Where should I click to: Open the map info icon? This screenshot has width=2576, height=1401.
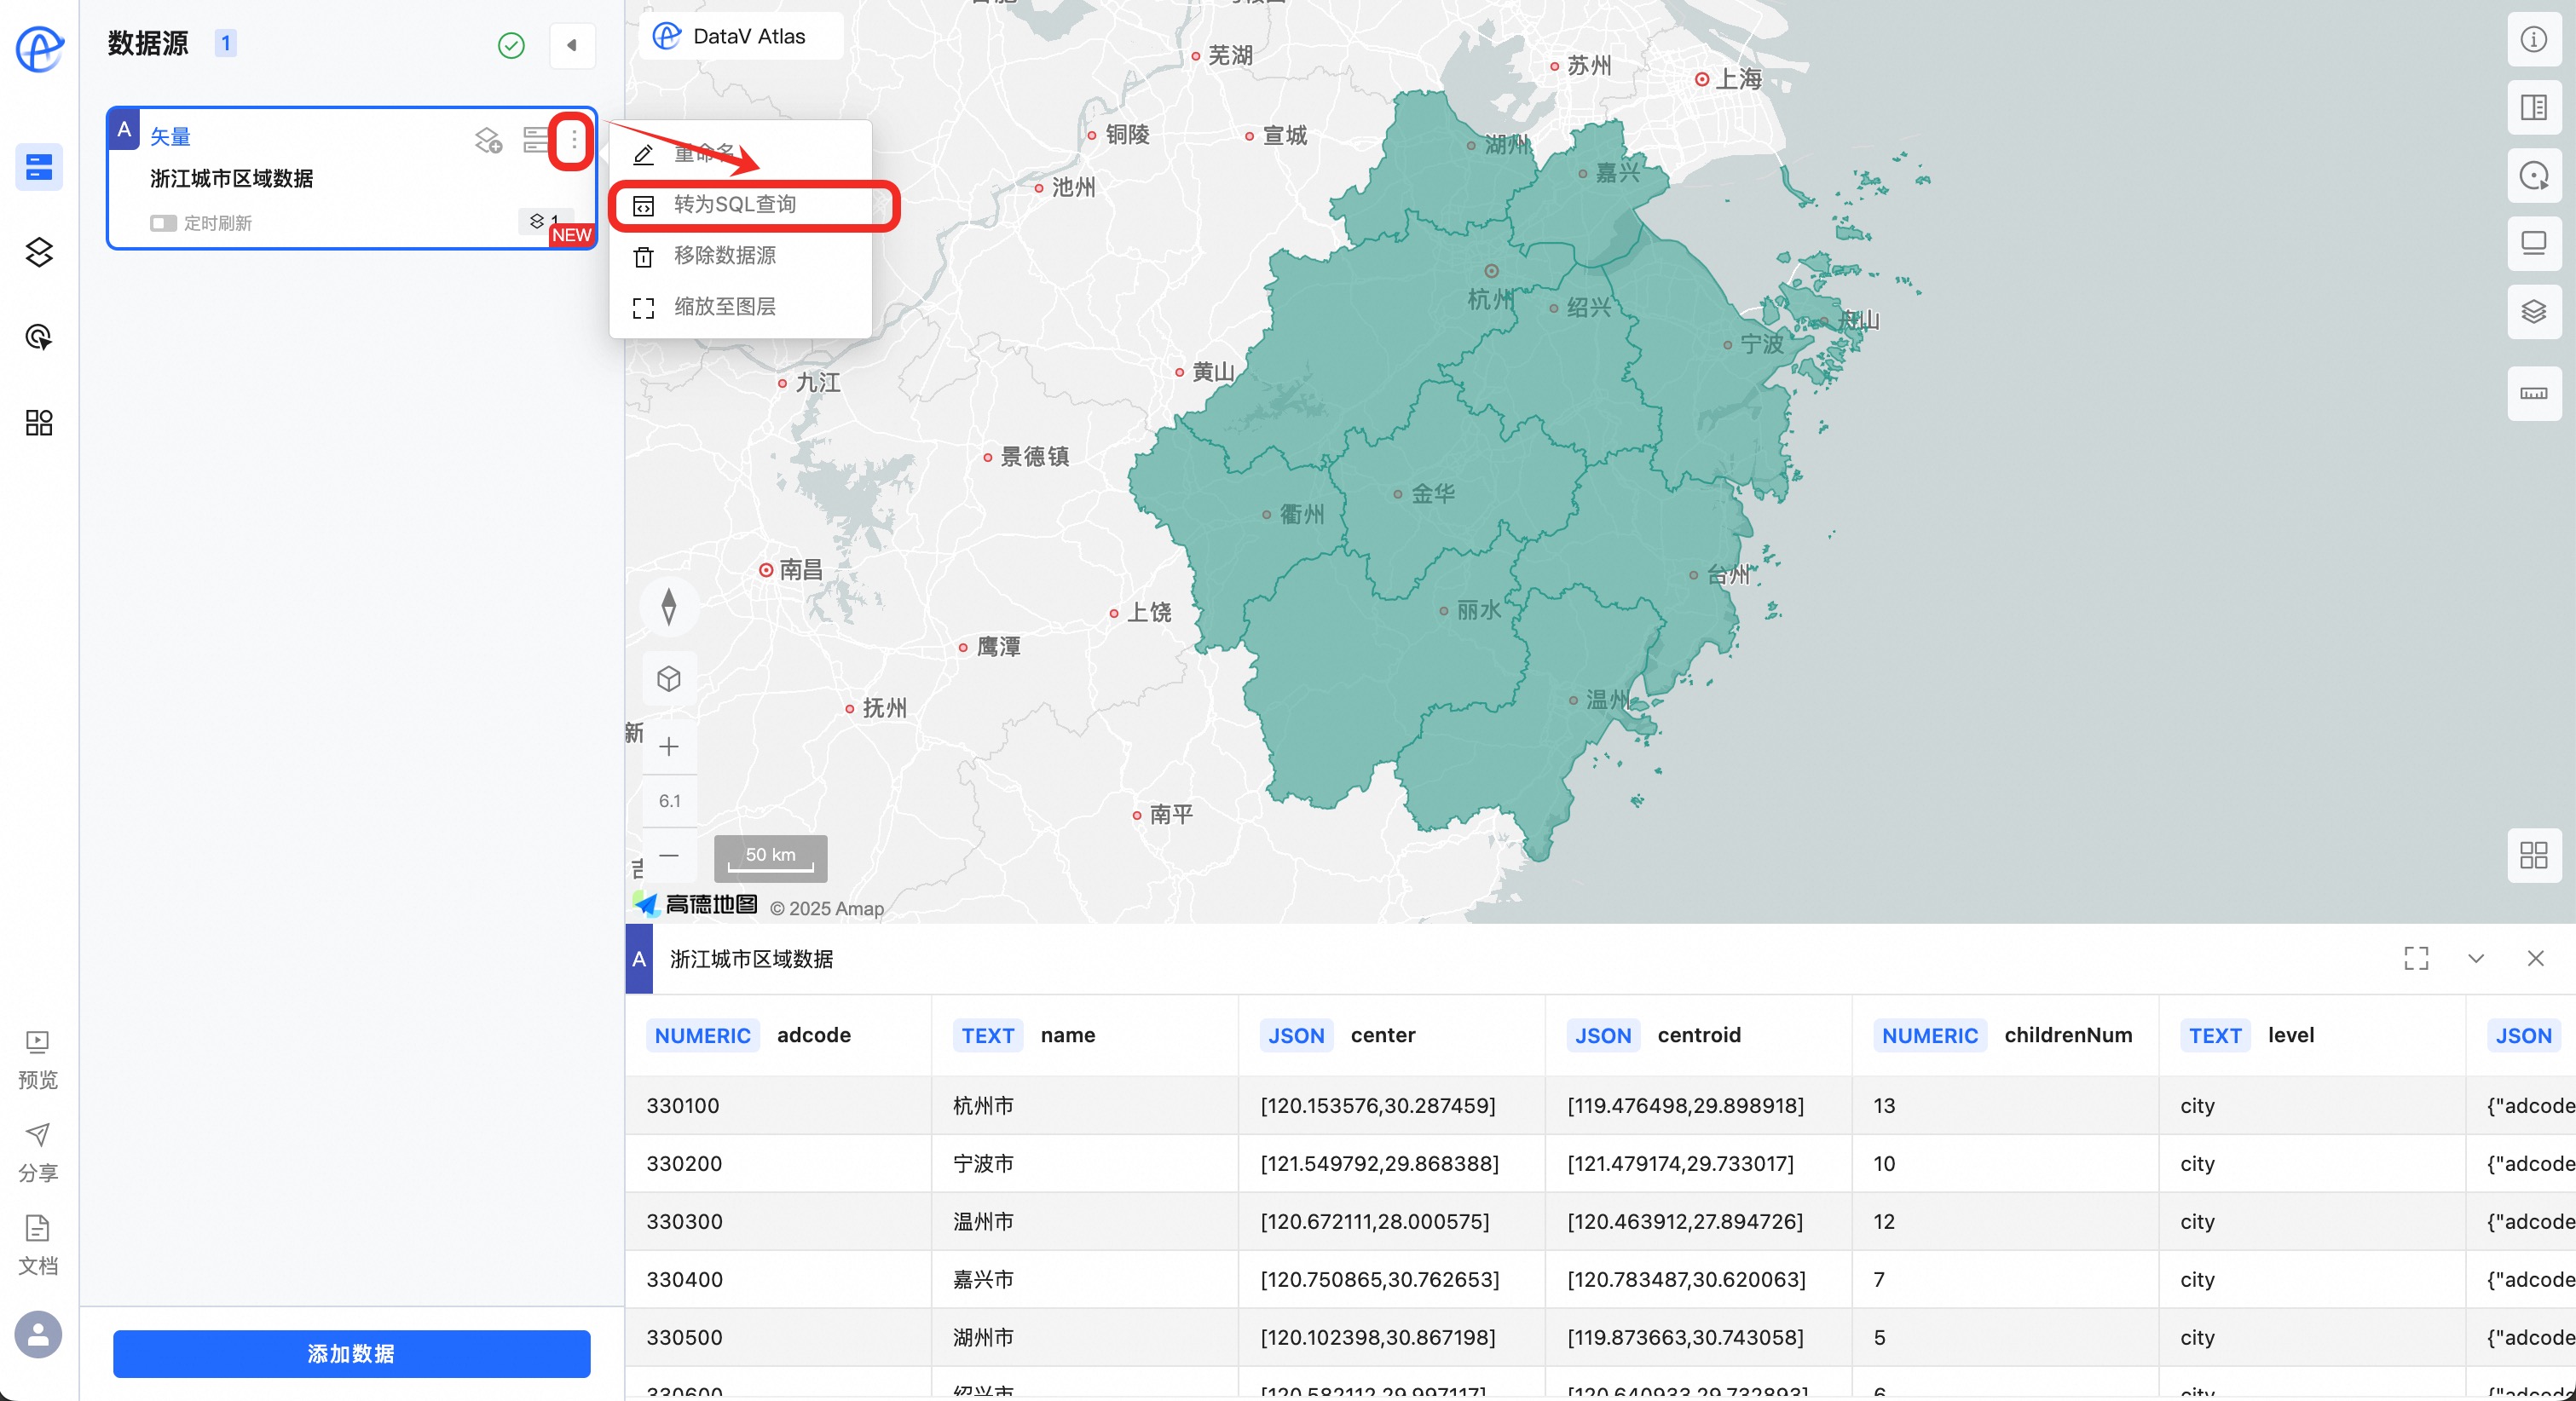2533,40
